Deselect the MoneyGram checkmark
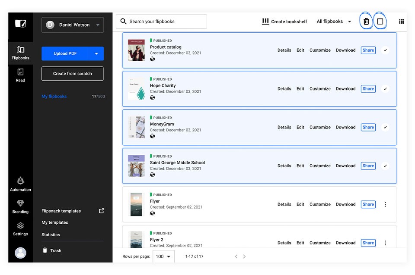The height and width of the screenshot is (275, 415). click(385, 127)
